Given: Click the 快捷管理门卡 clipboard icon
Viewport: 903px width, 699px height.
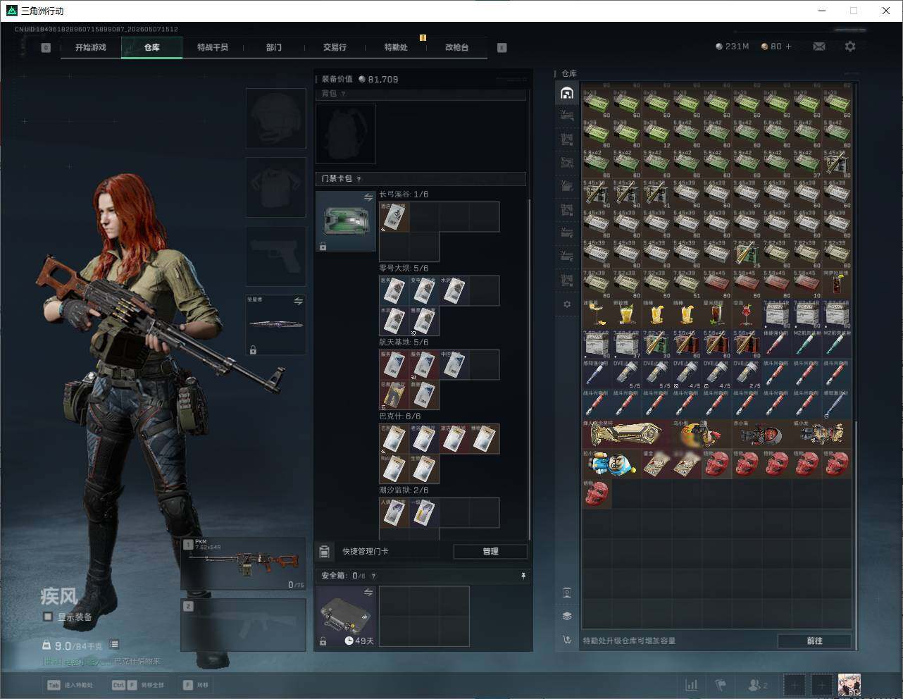Looking at the screenshot, I should tap(325, 551).
